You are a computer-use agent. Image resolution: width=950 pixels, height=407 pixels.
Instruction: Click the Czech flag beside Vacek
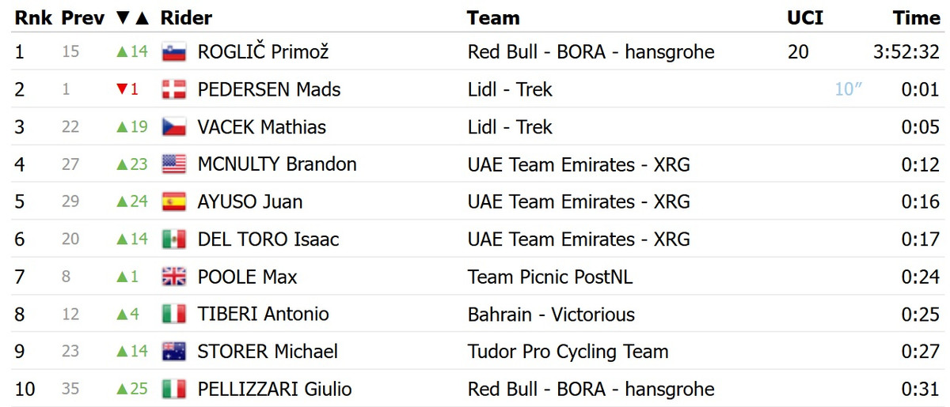click(173, 127)
